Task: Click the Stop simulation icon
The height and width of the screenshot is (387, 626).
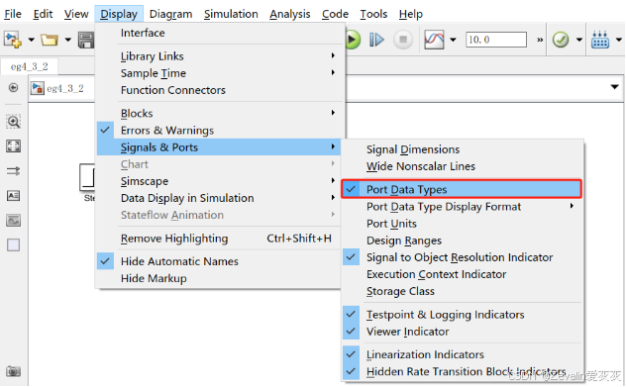Action: pyautogui.click(x=403, y=40)
